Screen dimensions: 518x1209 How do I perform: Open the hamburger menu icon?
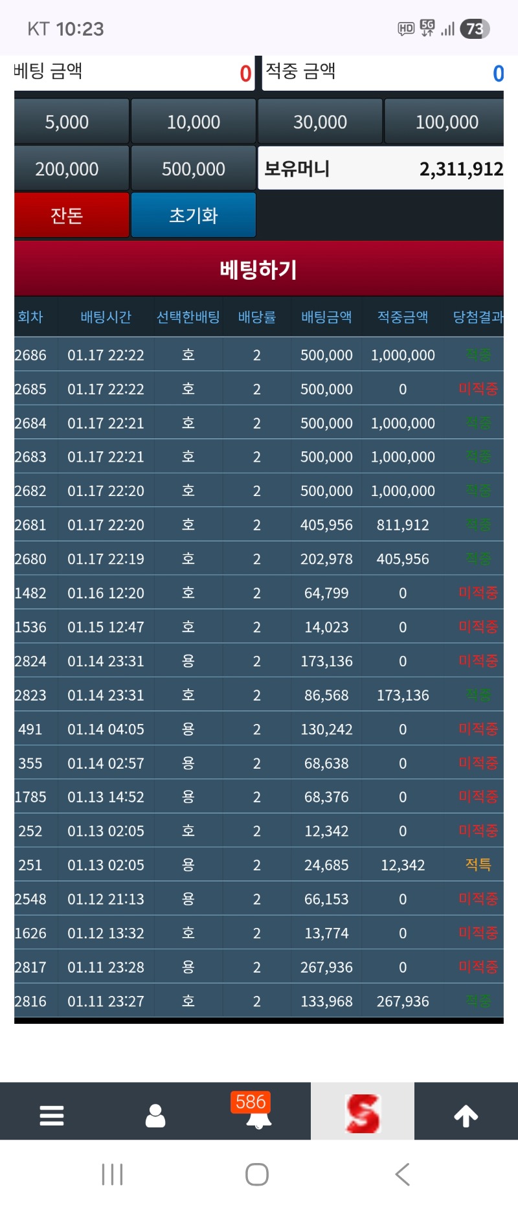[52, 1115]
